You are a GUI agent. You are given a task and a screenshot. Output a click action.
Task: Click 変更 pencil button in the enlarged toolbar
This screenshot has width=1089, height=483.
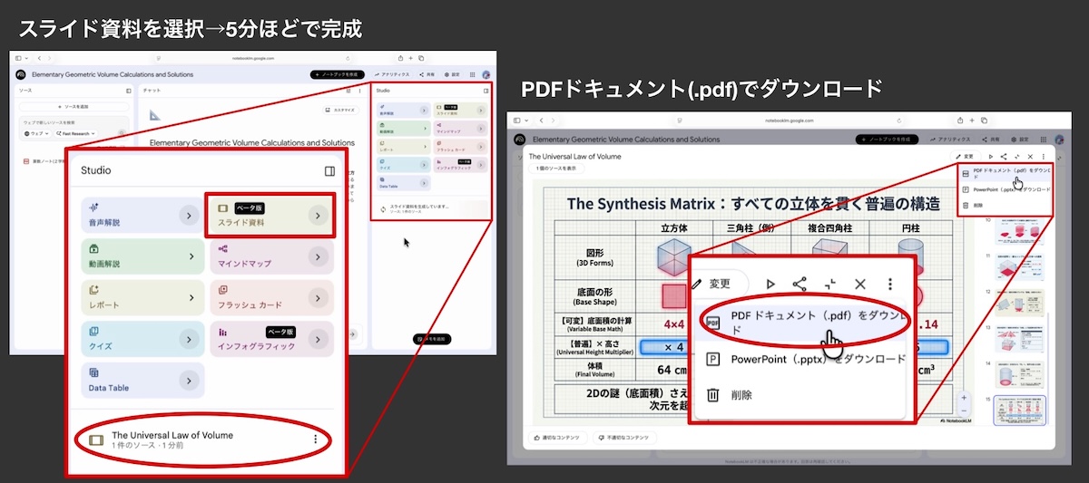718,284
